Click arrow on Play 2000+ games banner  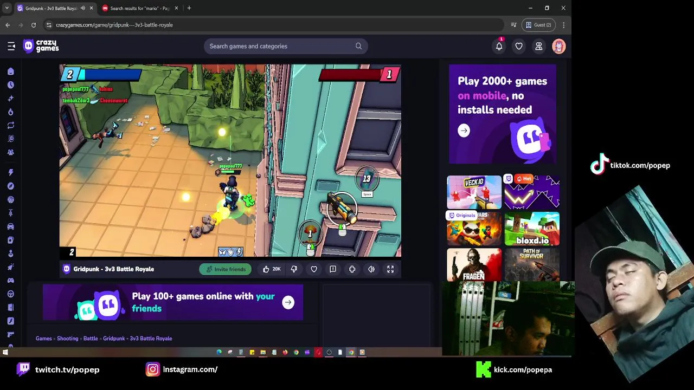click(464, 131)
